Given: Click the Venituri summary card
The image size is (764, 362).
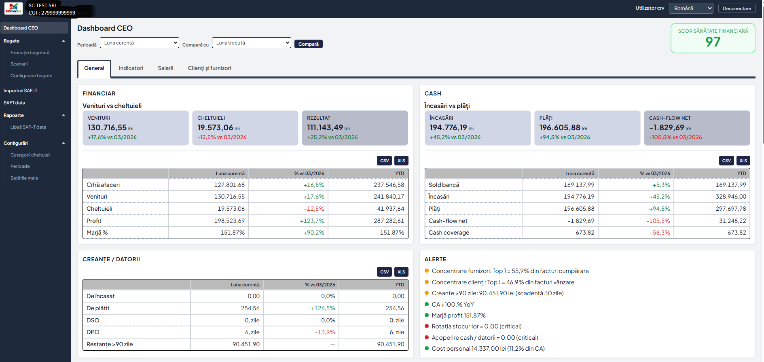Looking at the screenshot, I should (136, 128).
